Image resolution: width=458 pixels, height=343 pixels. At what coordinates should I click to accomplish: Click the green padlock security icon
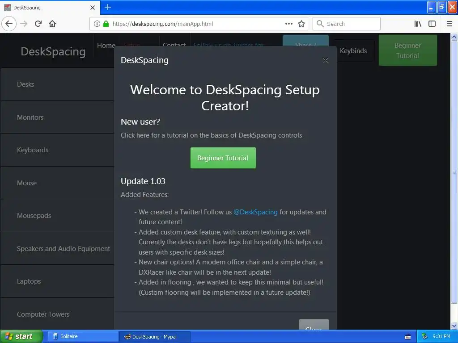[x=106, y=24]
